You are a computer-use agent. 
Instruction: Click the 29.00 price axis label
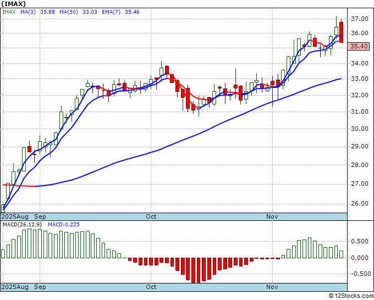click(x=360, y=146)
